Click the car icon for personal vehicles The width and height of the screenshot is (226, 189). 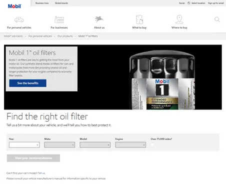[x=19, y=19]
